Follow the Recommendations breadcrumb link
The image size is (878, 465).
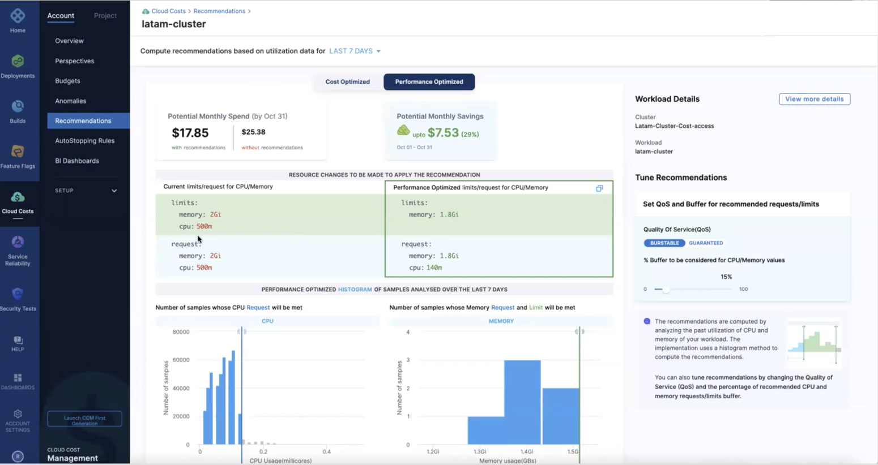219,11
